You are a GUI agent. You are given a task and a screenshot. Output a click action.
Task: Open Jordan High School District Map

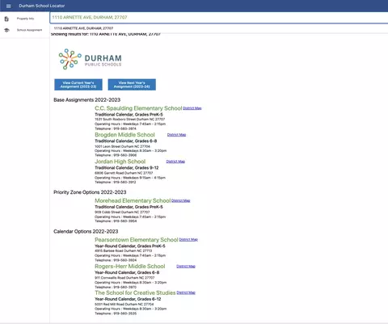point(175,162)
